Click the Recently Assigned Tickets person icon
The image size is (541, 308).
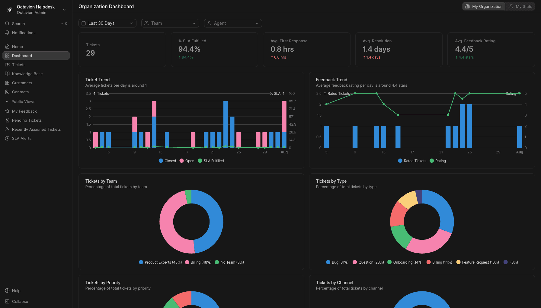(x=7, y=129)
